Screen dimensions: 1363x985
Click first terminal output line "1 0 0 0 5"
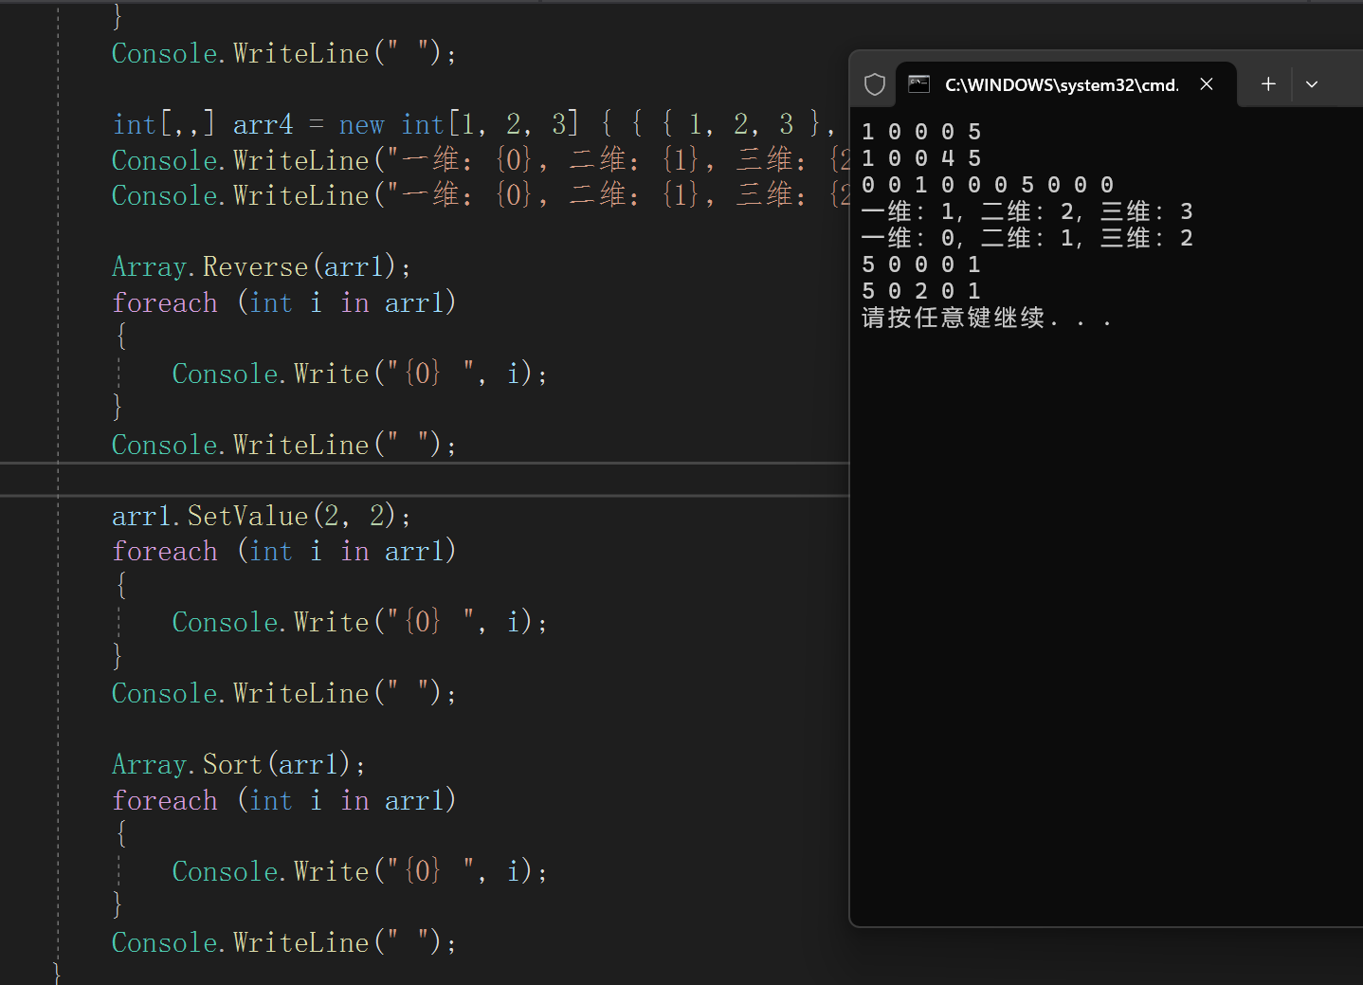[x=921, y=132]
